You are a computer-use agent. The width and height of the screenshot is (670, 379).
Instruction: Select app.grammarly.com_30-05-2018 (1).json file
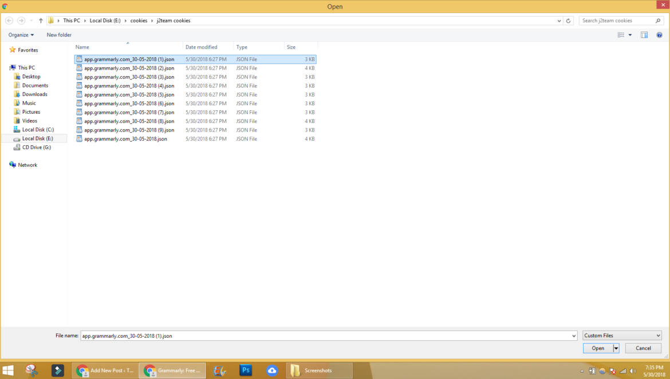coord(195,59)
